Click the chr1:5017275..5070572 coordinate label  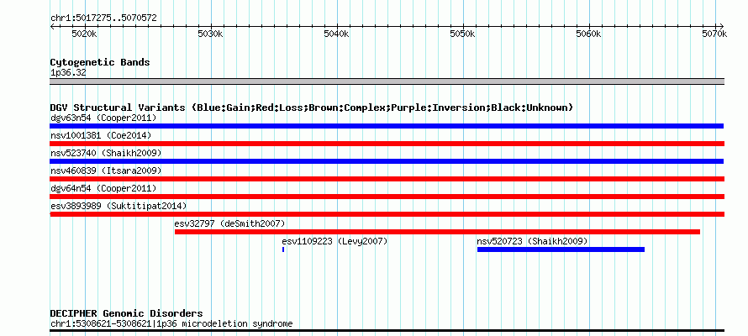[103, 18]
